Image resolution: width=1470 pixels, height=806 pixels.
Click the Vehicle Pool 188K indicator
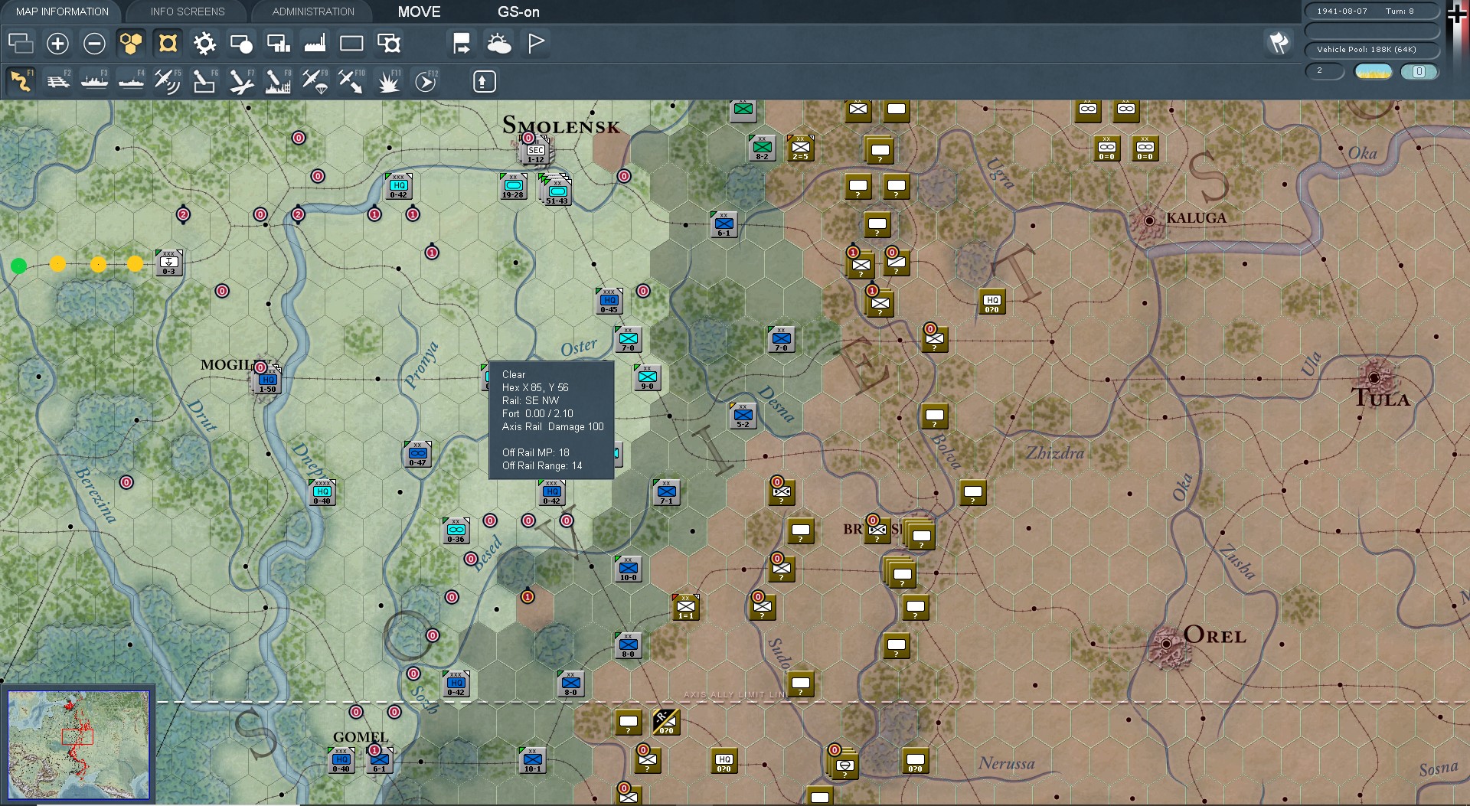(1371, 50)
